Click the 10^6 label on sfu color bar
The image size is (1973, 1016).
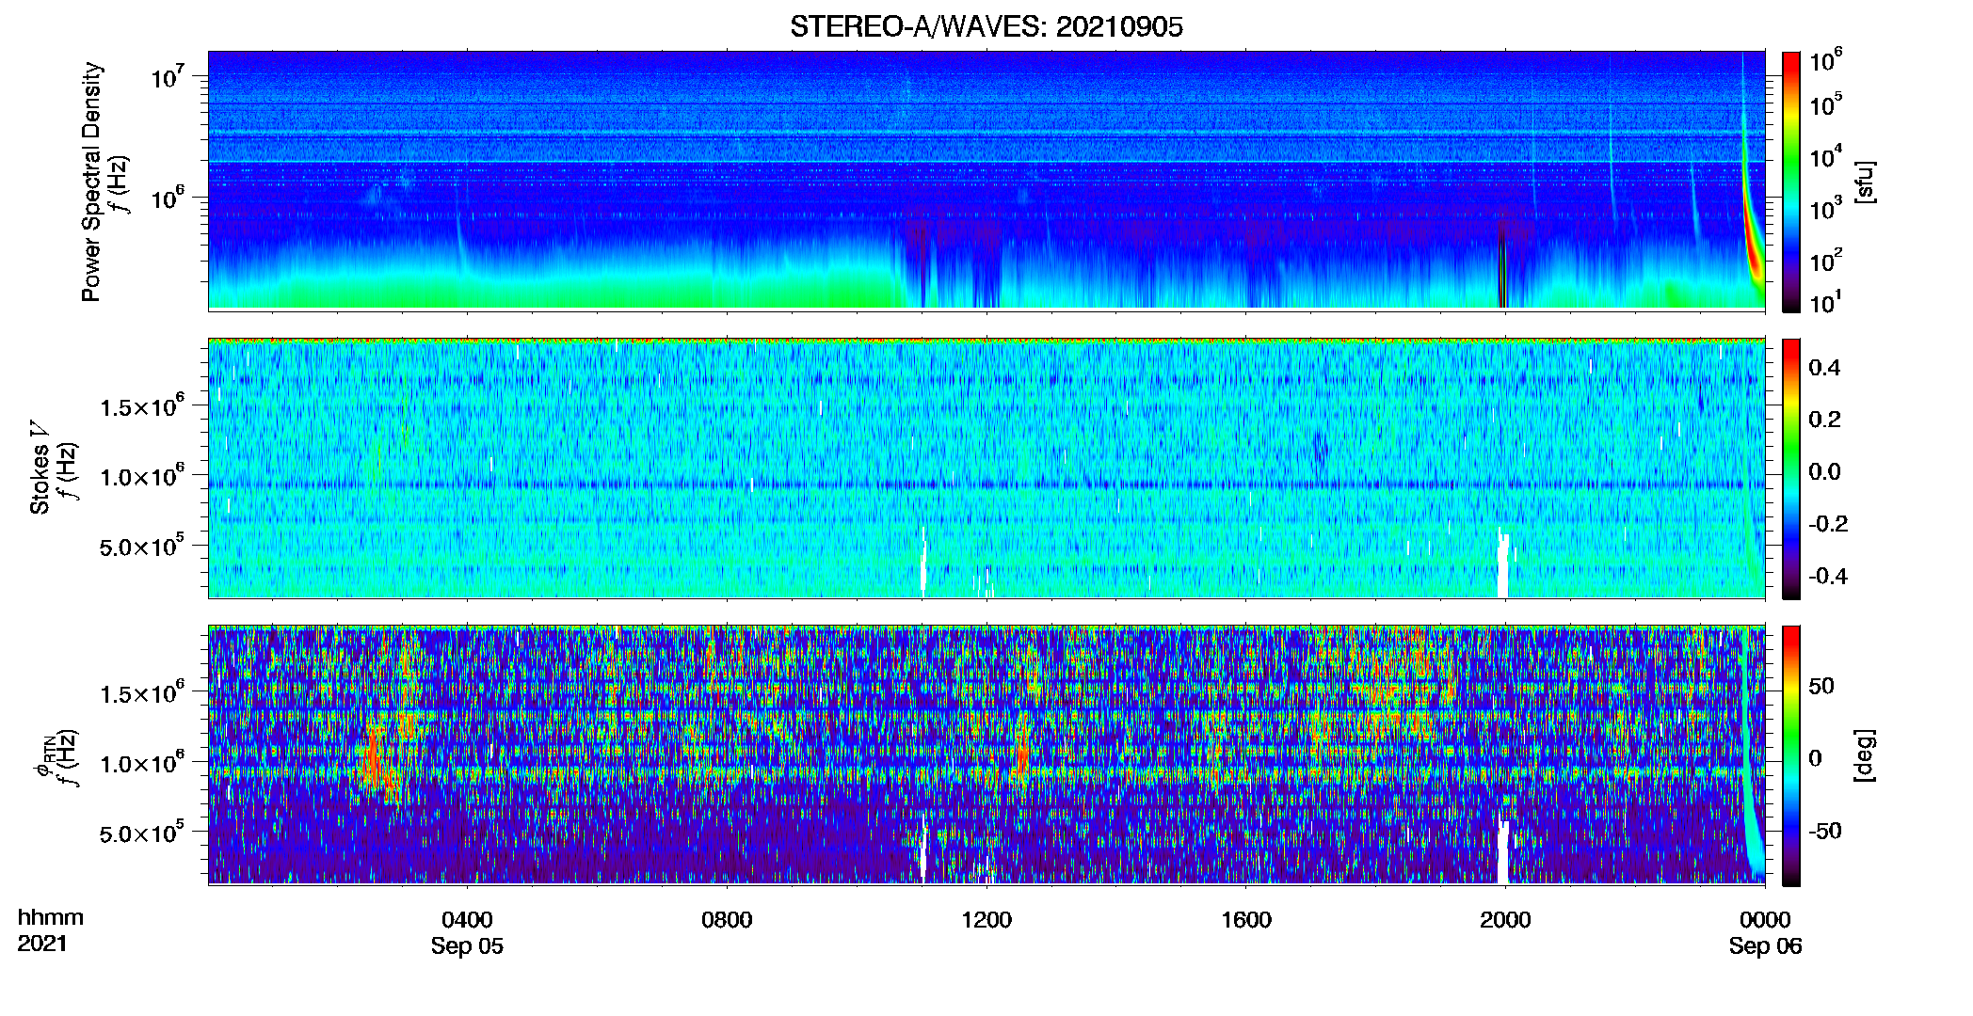click(x=1826, y=60)
